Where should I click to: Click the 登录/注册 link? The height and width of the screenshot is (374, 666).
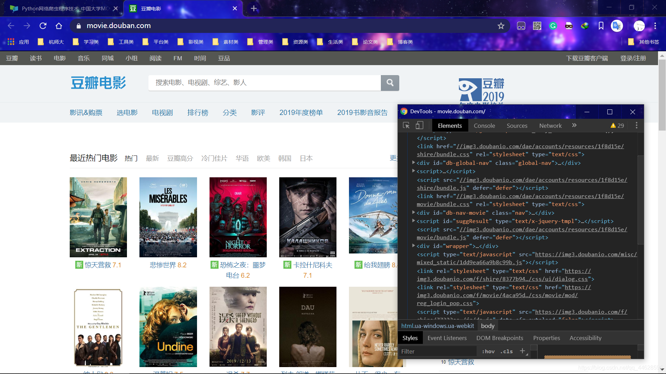click(633, 58)
